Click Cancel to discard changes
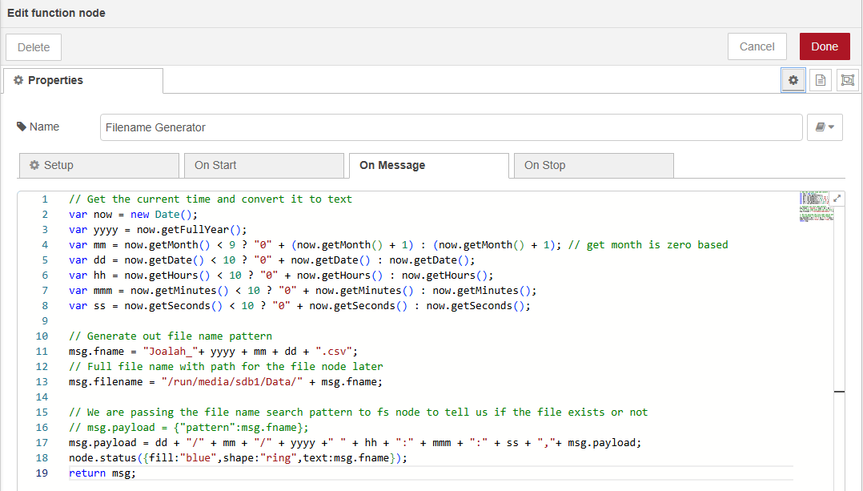Screen dimensions: 863x491 tap(757, 46)
